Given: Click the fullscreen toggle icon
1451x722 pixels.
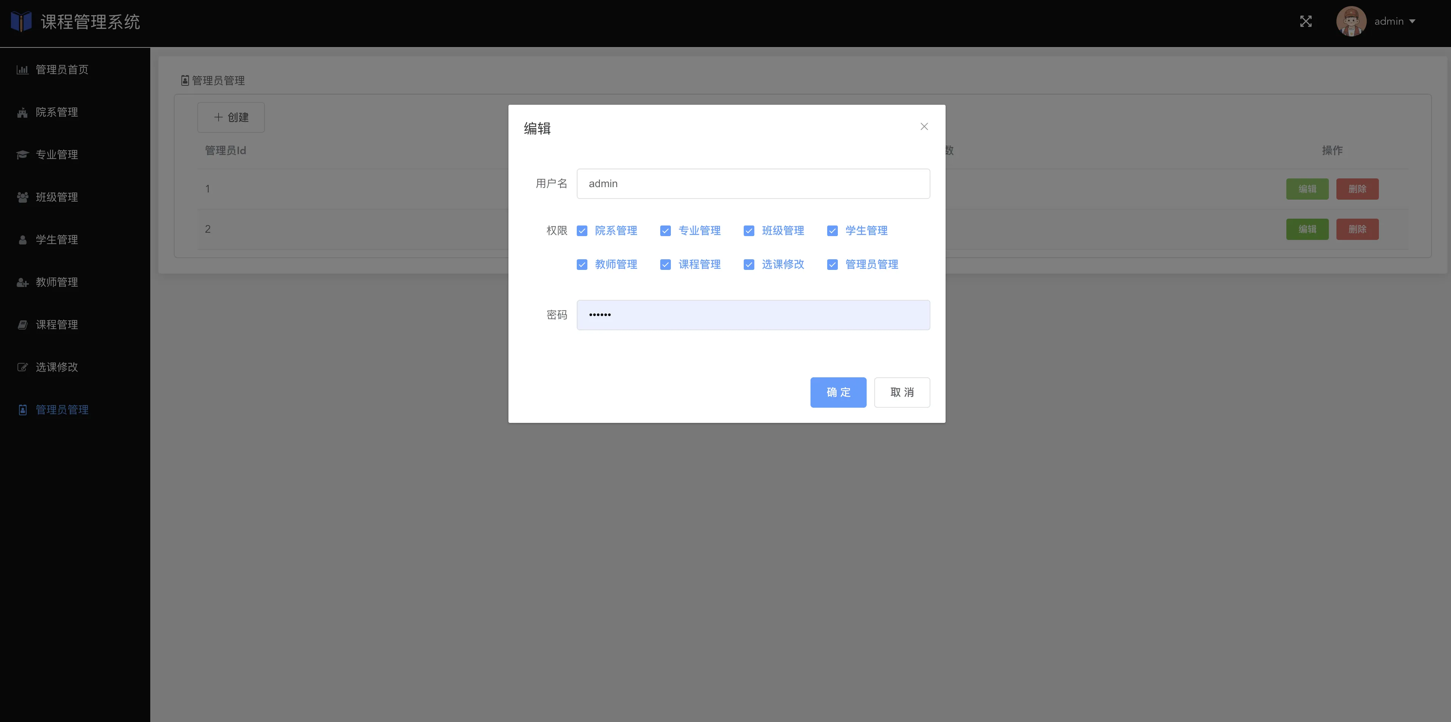Looking at the screenshot, I should click(1306, 21).
